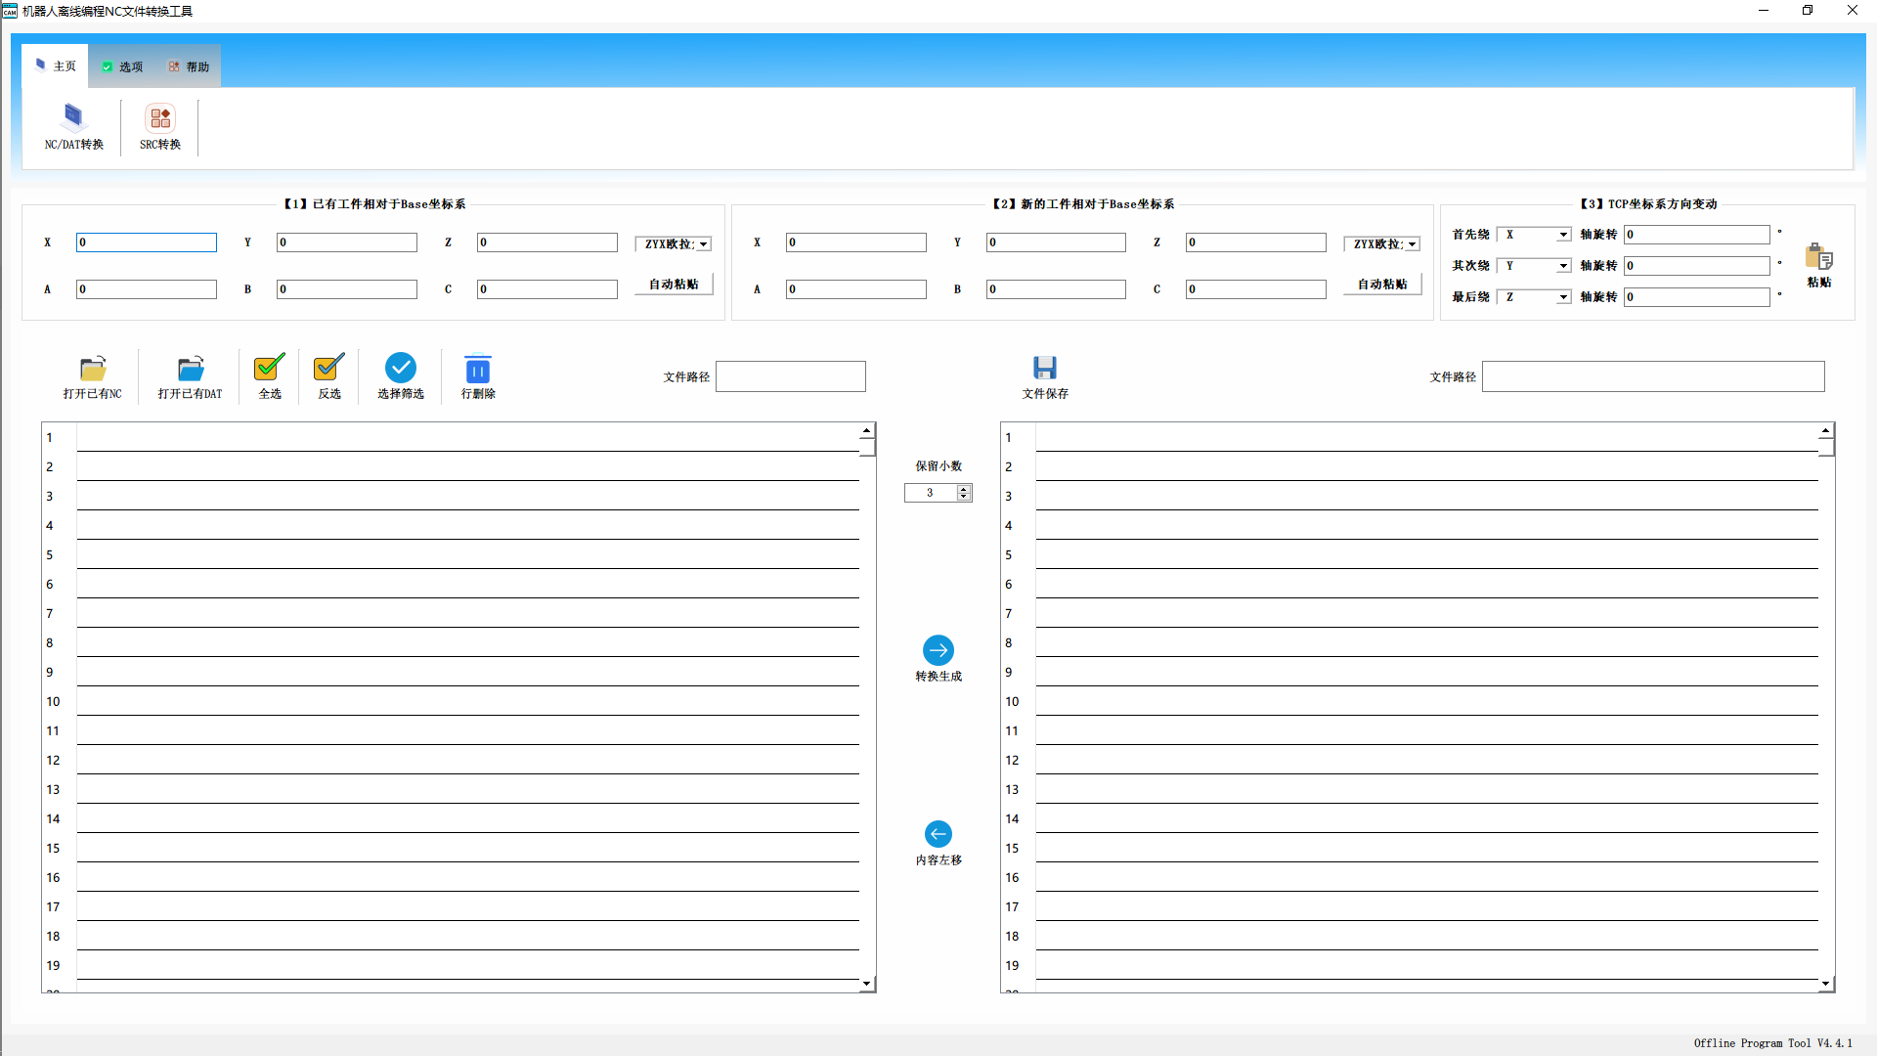Expand 首先绕 axis dropdown showing X
This screenshot has width=1877, height=1056.
coord(1563,235)
